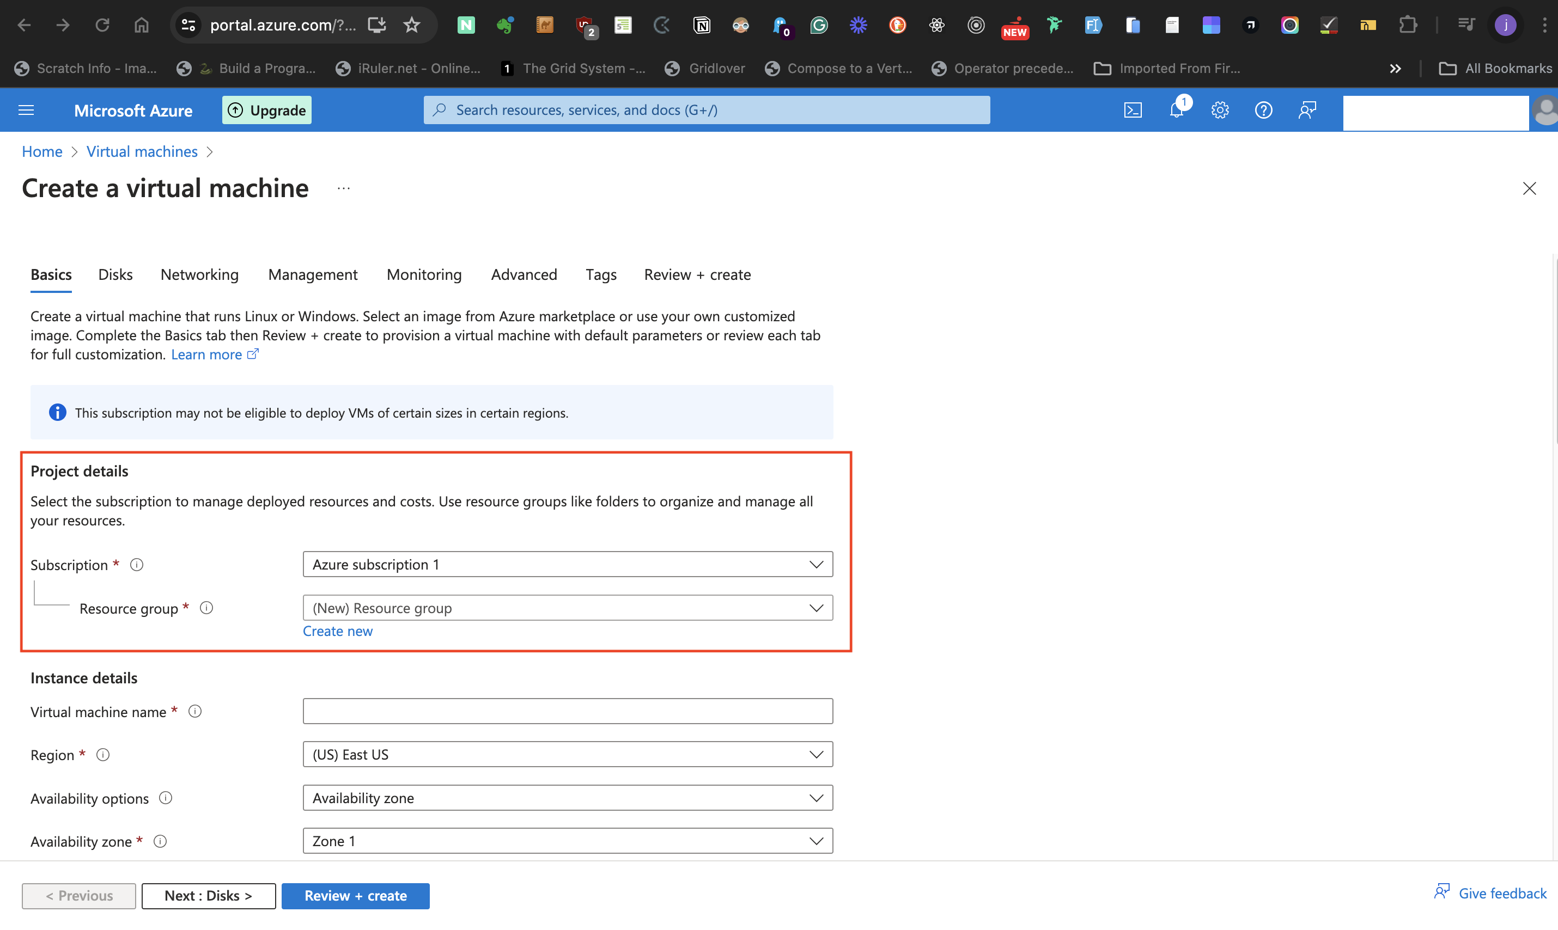Open the help question mark icon

point(1263,111)
